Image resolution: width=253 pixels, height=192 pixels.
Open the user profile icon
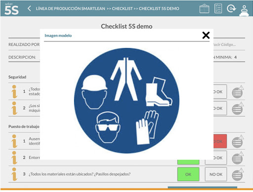(244, 10)
